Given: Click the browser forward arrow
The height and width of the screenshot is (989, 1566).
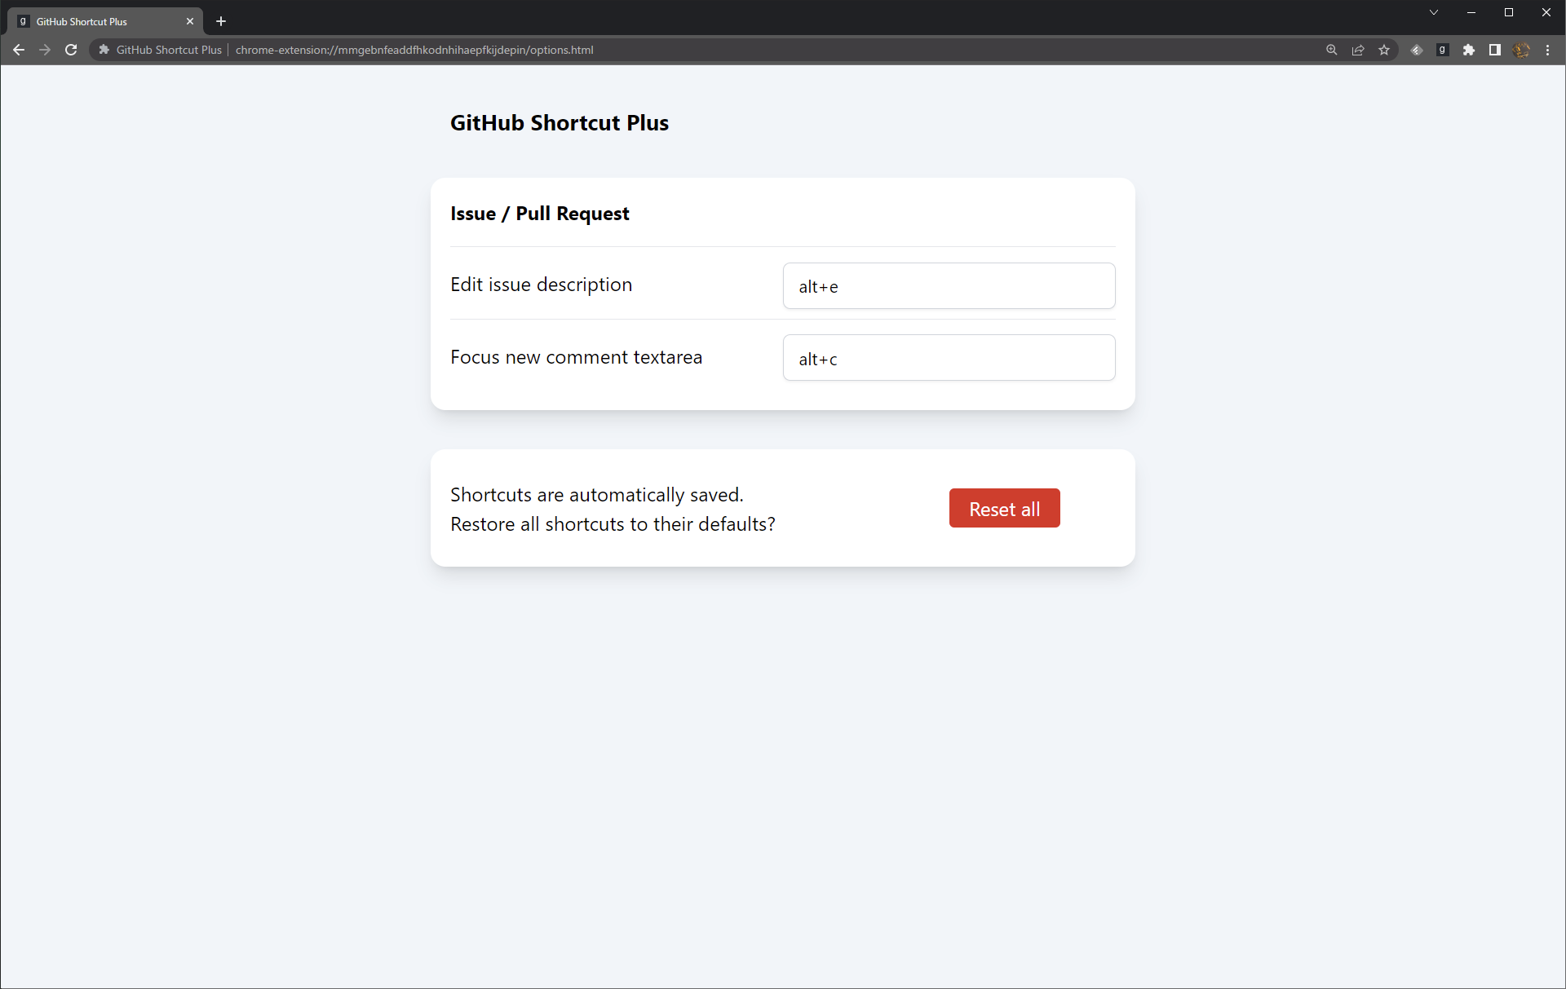Looking at the screenshot, I should pyautogui.click(x=45, y=50).
